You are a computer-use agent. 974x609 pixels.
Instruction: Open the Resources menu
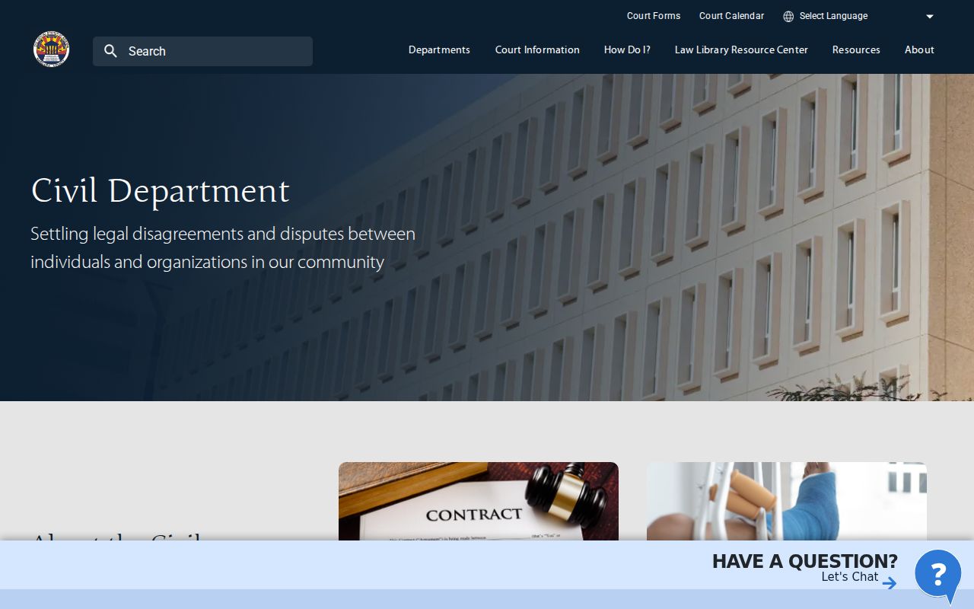tap(856, 49)
